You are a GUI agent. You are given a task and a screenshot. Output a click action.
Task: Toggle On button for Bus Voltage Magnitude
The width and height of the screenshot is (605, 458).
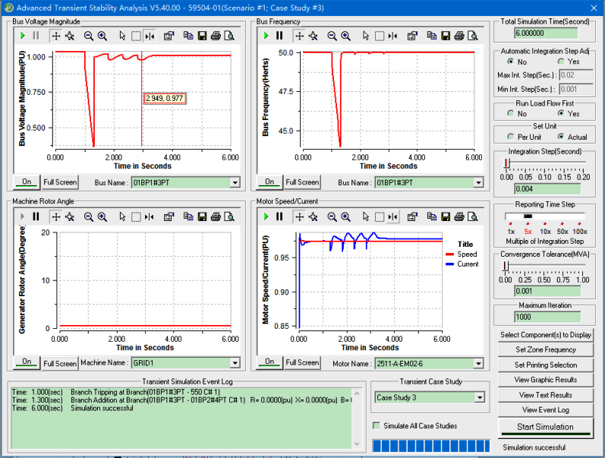click(x=27, y=182)
